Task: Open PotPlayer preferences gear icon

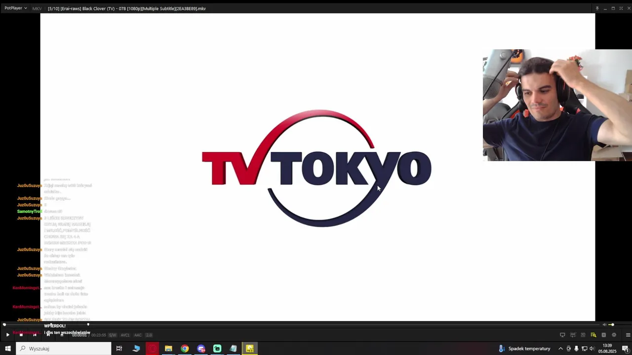Action: coord(614,335)
